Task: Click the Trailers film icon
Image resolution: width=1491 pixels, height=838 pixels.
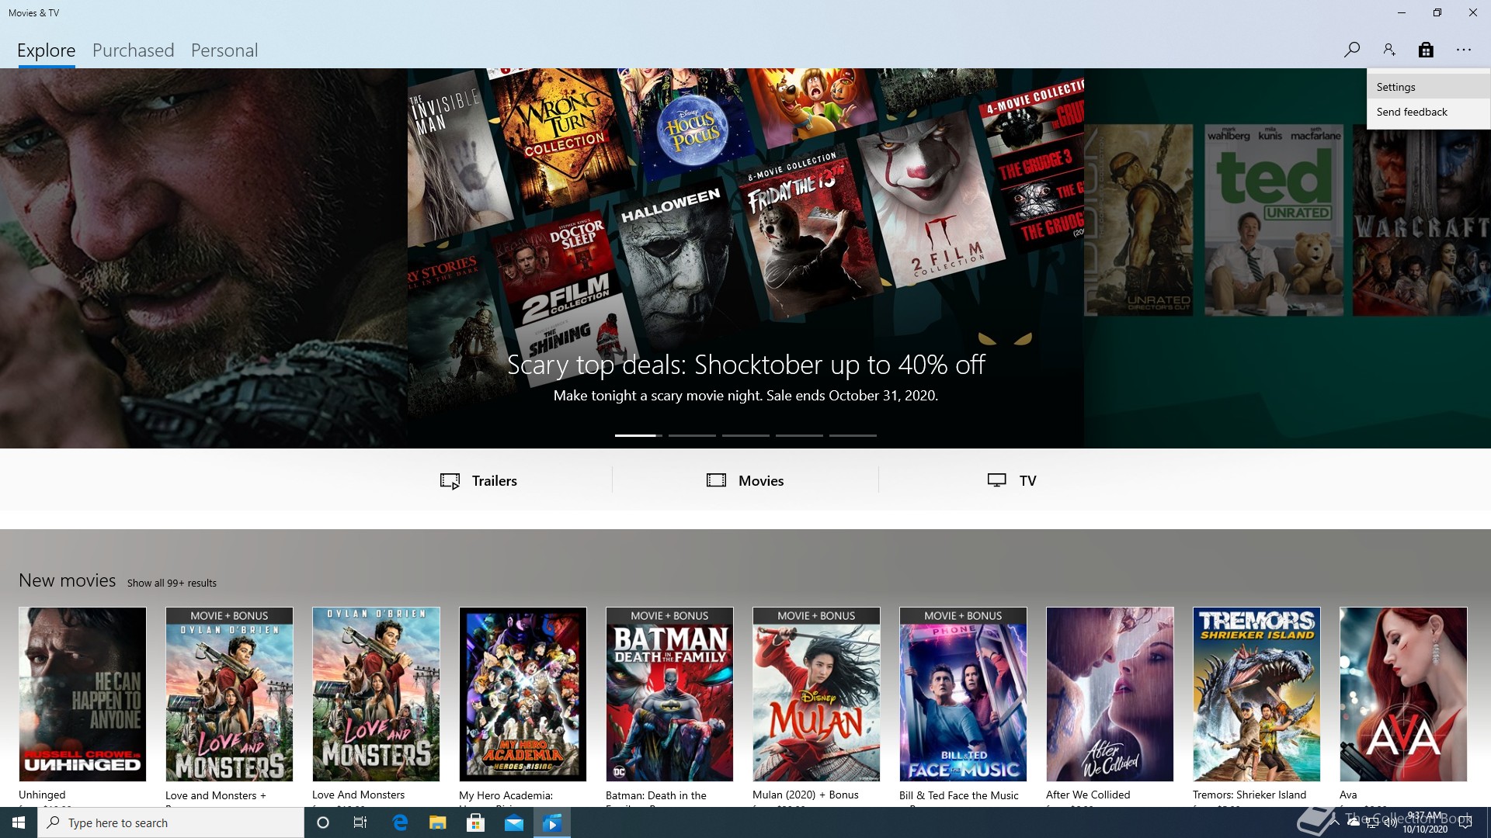Action: [x=450, y=481]
